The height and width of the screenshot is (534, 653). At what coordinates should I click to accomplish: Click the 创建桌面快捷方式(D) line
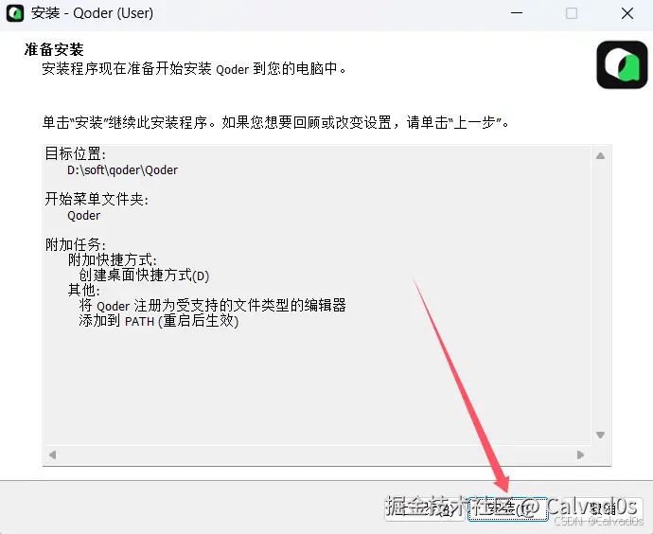coord(144,276)
